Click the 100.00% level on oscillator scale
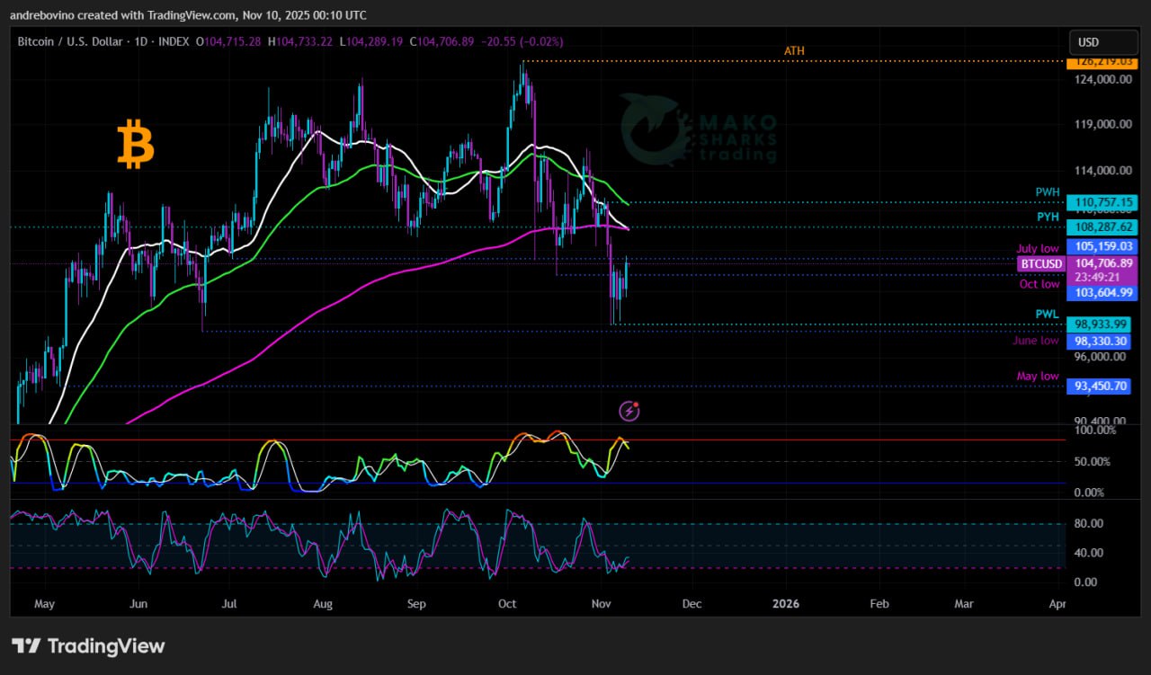This screenshot has width=1151, height=675. click(1095, 431)
